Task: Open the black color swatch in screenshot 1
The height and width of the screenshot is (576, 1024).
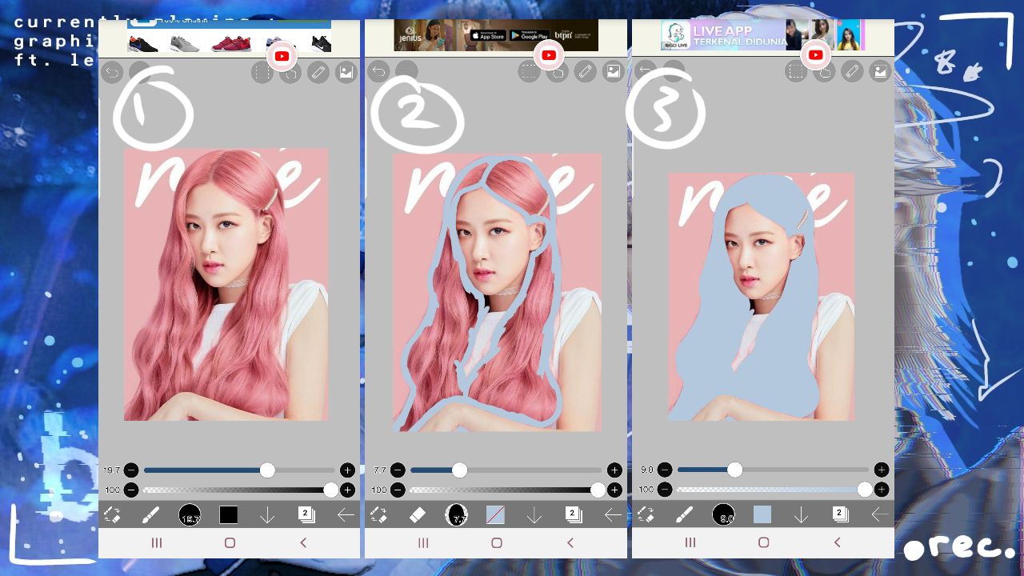Action: [x=229, y=515]
